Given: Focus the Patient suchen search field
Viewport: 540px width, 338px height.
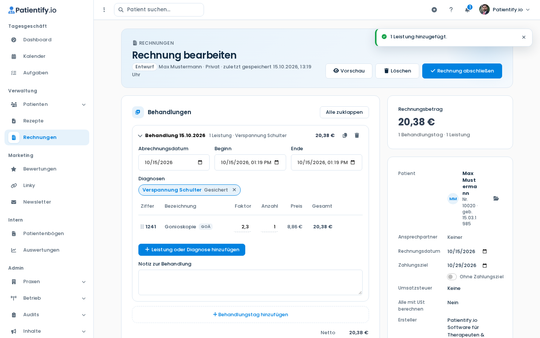Looking at the screenshot, I should [x=159, y=10].
